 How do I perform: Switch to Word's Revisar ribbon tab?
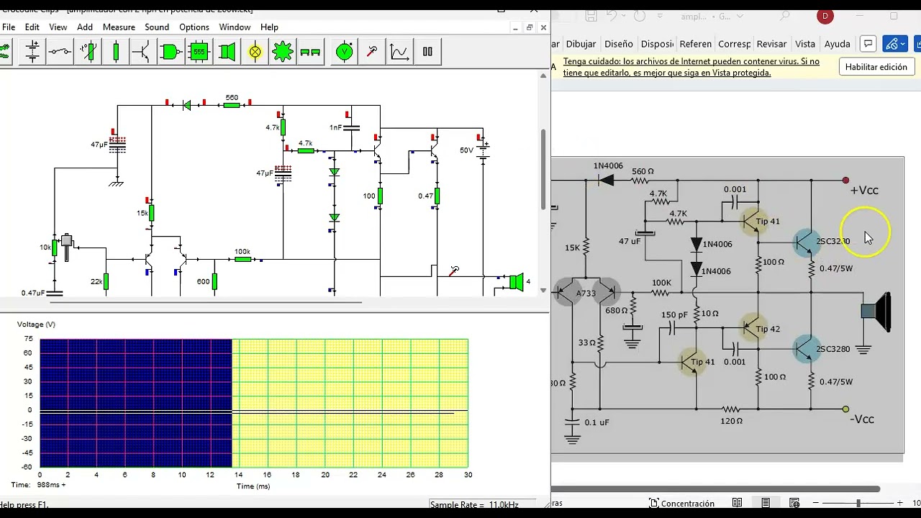click(x=771, y=44)
